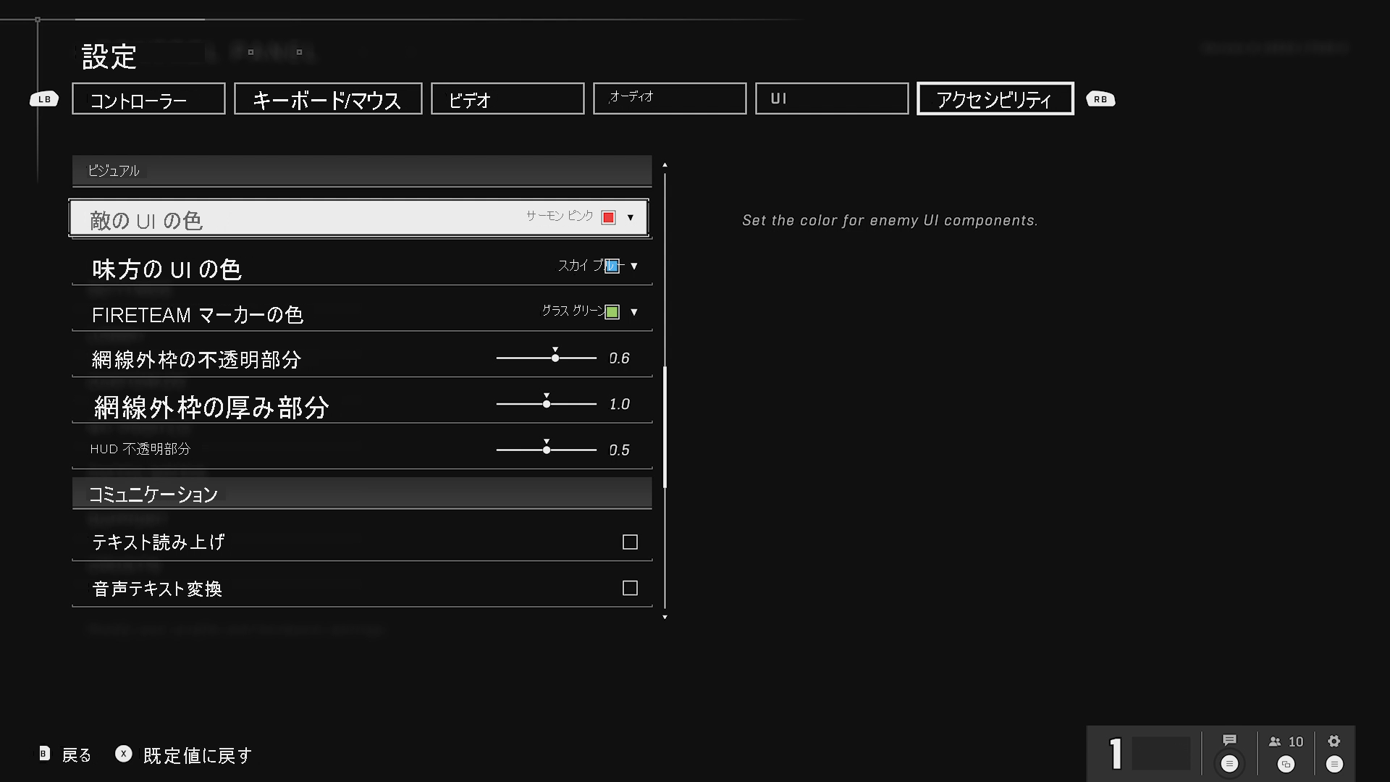This screenshot has width=1390, height=782.
Task: Select the HUD 不透明部分 label
Action: point(140,449)
